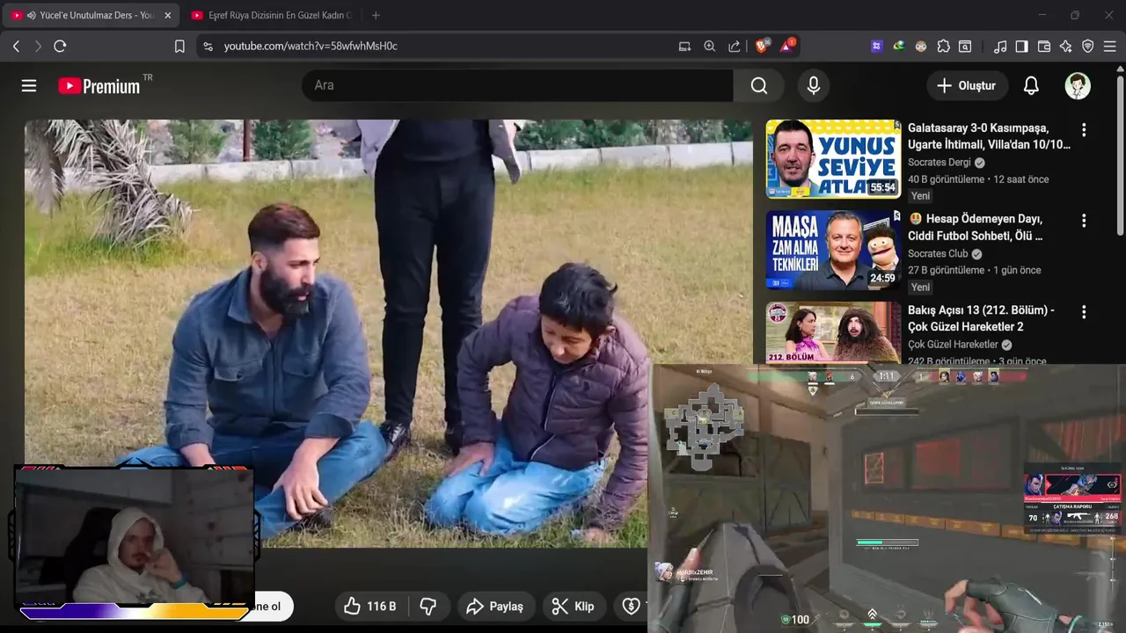Create a clip with Klip button
The height and width of the screenshot is (633, 1126).
click(x=573, y=607)
